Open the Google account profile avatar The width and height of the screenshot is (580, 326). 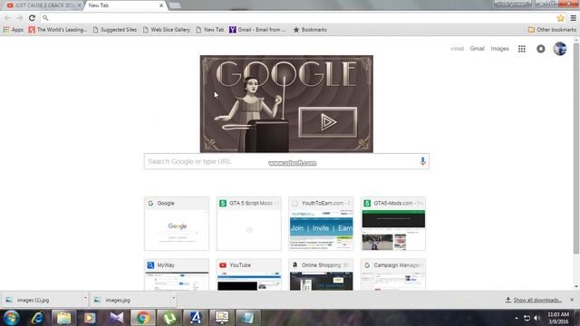560,48
